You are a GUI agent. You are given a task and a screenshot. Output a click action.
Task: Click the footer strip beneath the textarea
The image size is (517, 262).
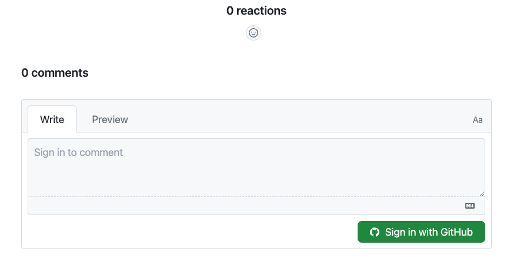point(235,206)
